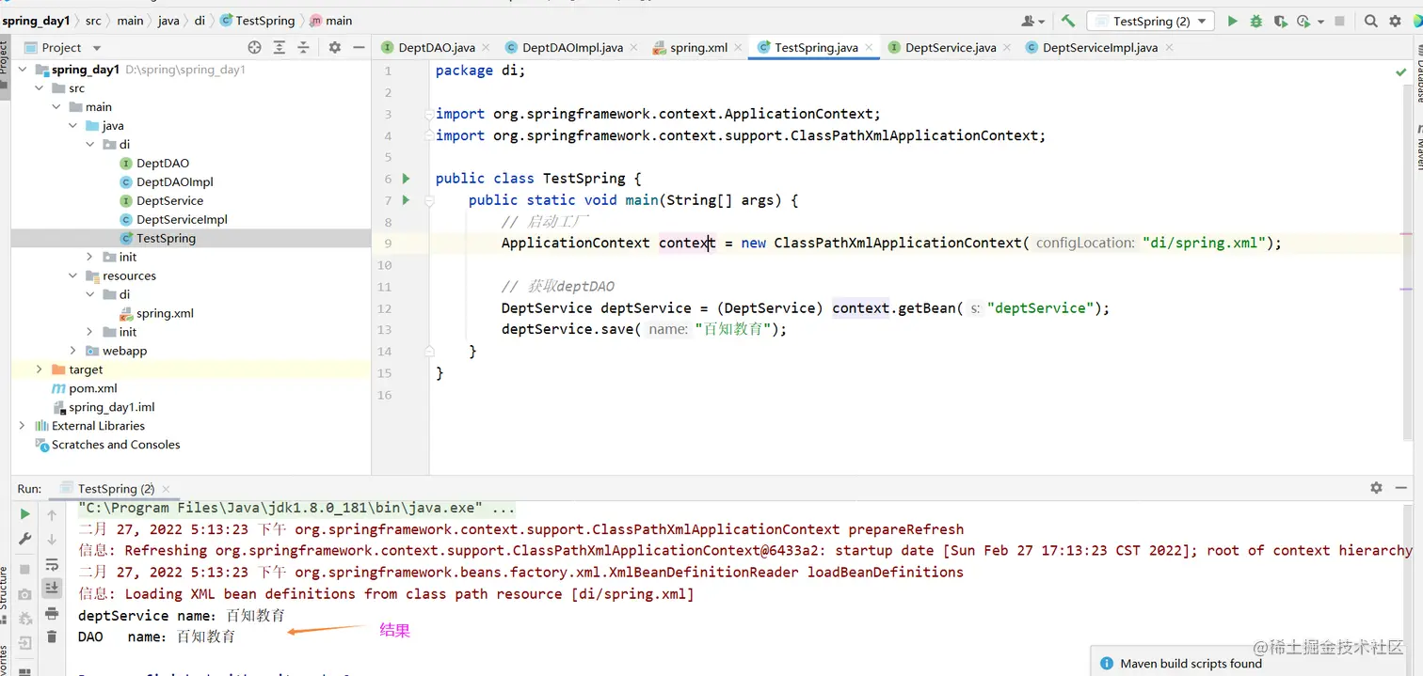Start debugging with the toolbar bug icon

pos(1255,21)
